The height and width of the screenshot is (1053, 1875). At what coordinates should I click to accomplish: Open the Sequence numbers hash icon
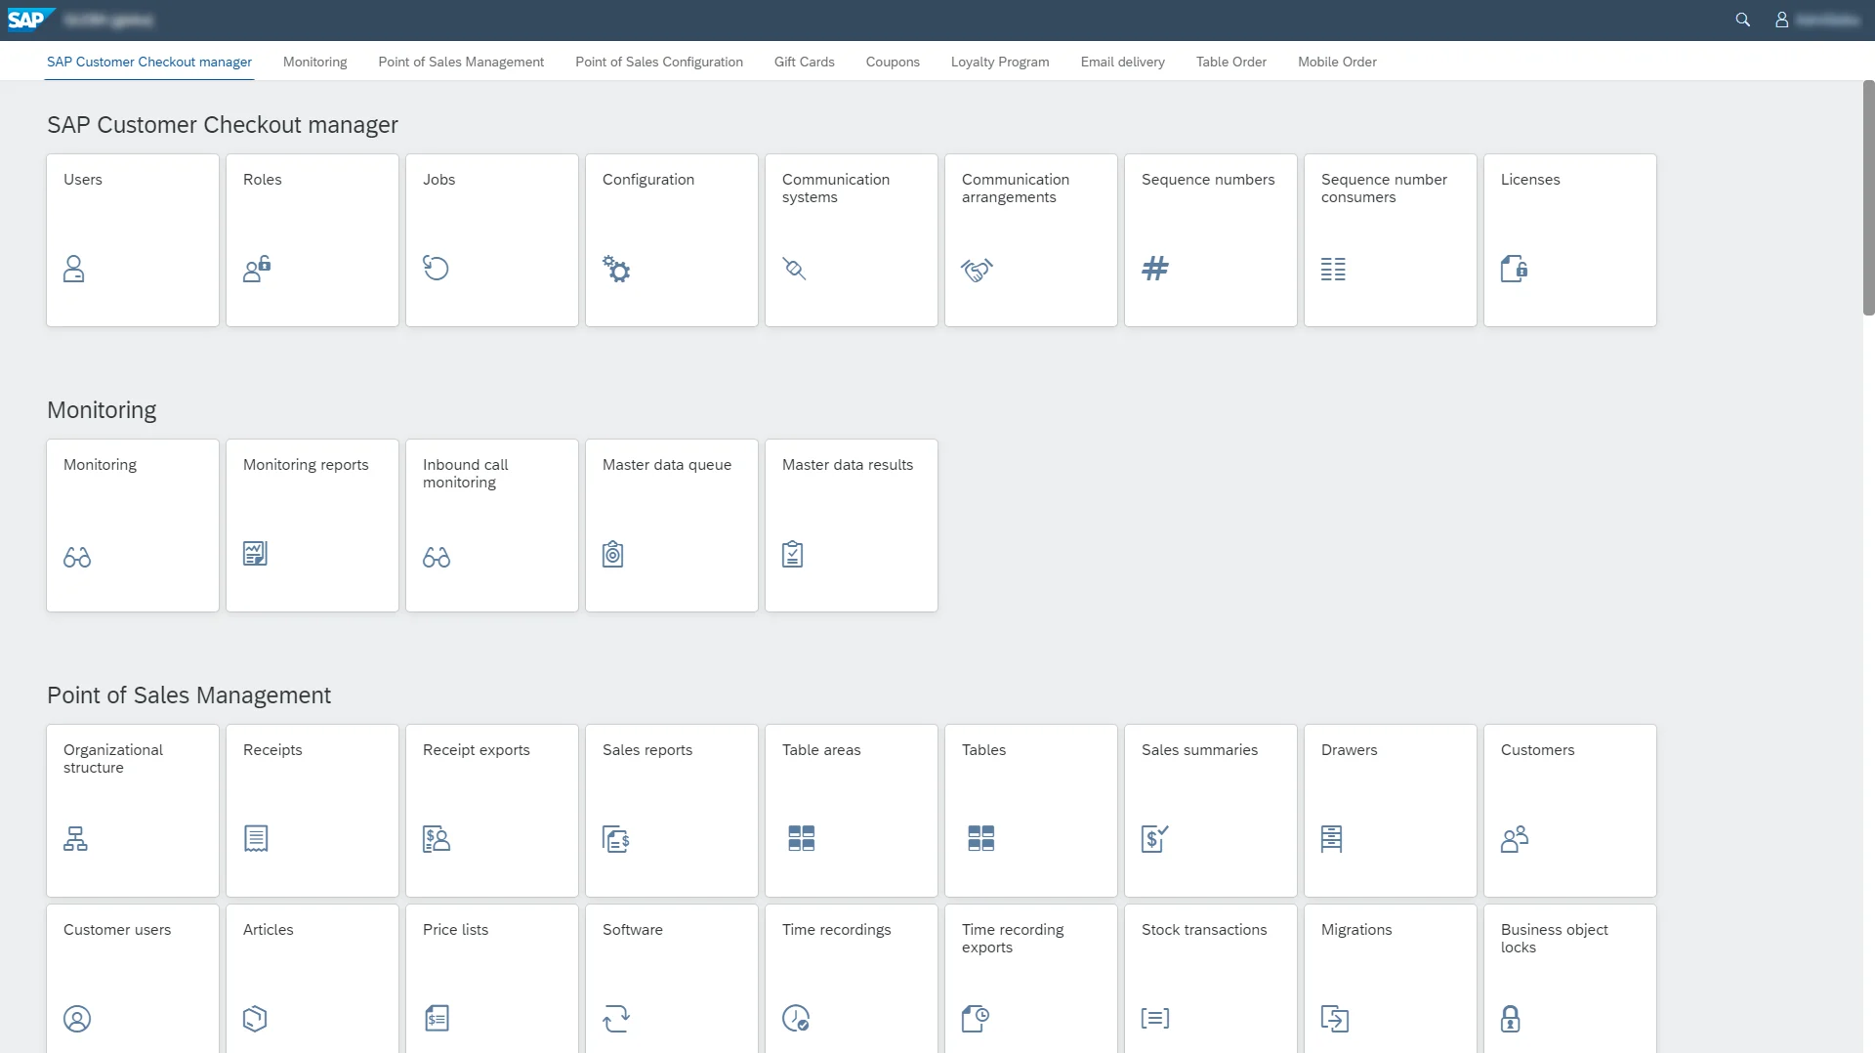click(1155, 268)
